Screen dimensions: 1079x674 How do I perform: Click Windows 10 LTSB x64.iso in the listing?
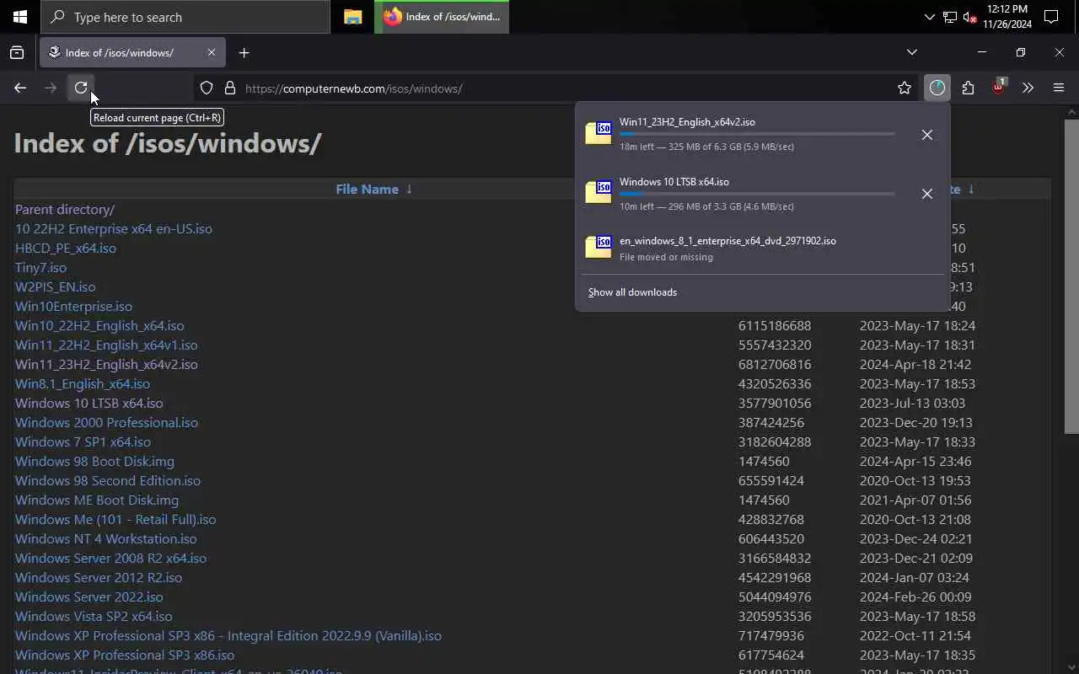(89, 403)
